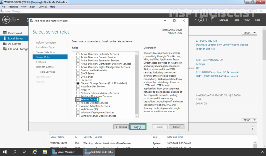Open taskbar search magnifier
266x156 pixels.
tap(15, 152)
